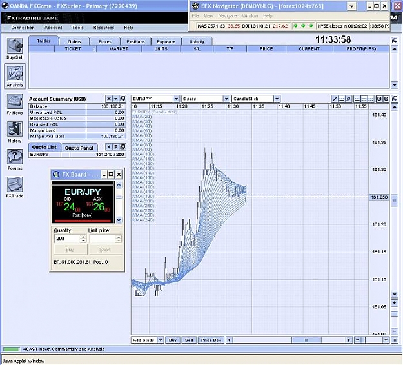Switch to the Boxes tab
Image resolution: width=403 pixels, height=365 pixels.
coord(105,42)
